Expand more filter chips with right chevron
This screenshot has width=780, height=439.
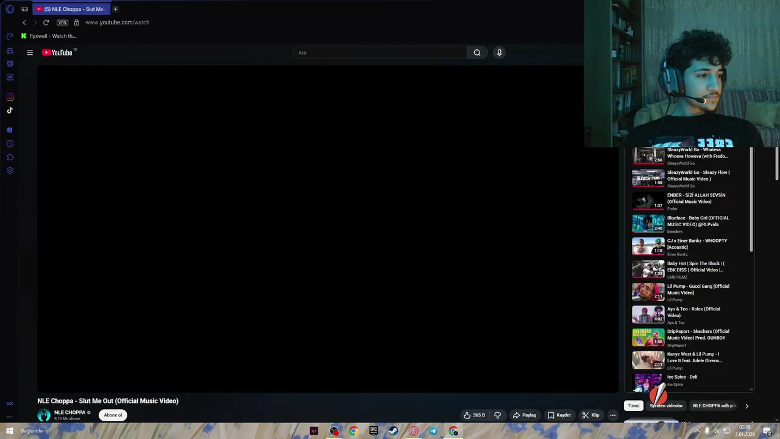tap(746, 406)
